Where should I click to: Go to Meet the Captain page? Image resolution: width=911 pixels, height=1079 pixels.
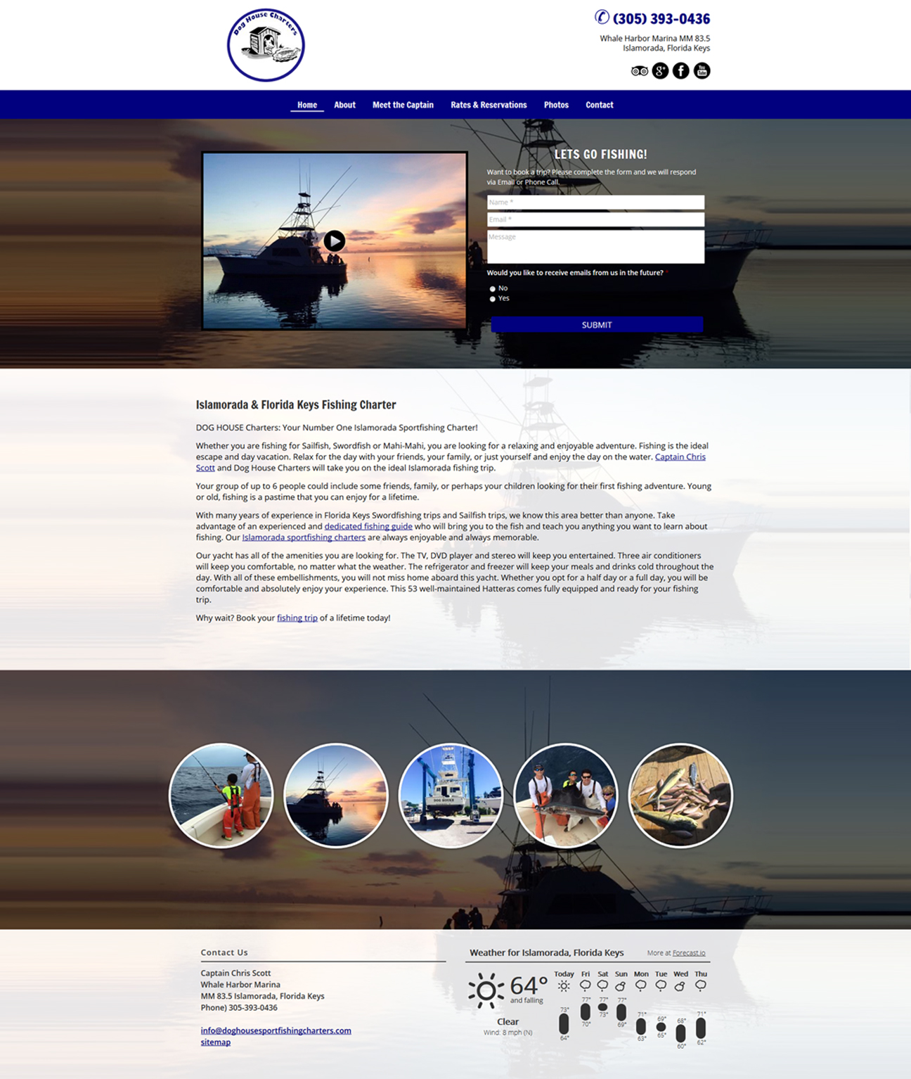[403, 105]
